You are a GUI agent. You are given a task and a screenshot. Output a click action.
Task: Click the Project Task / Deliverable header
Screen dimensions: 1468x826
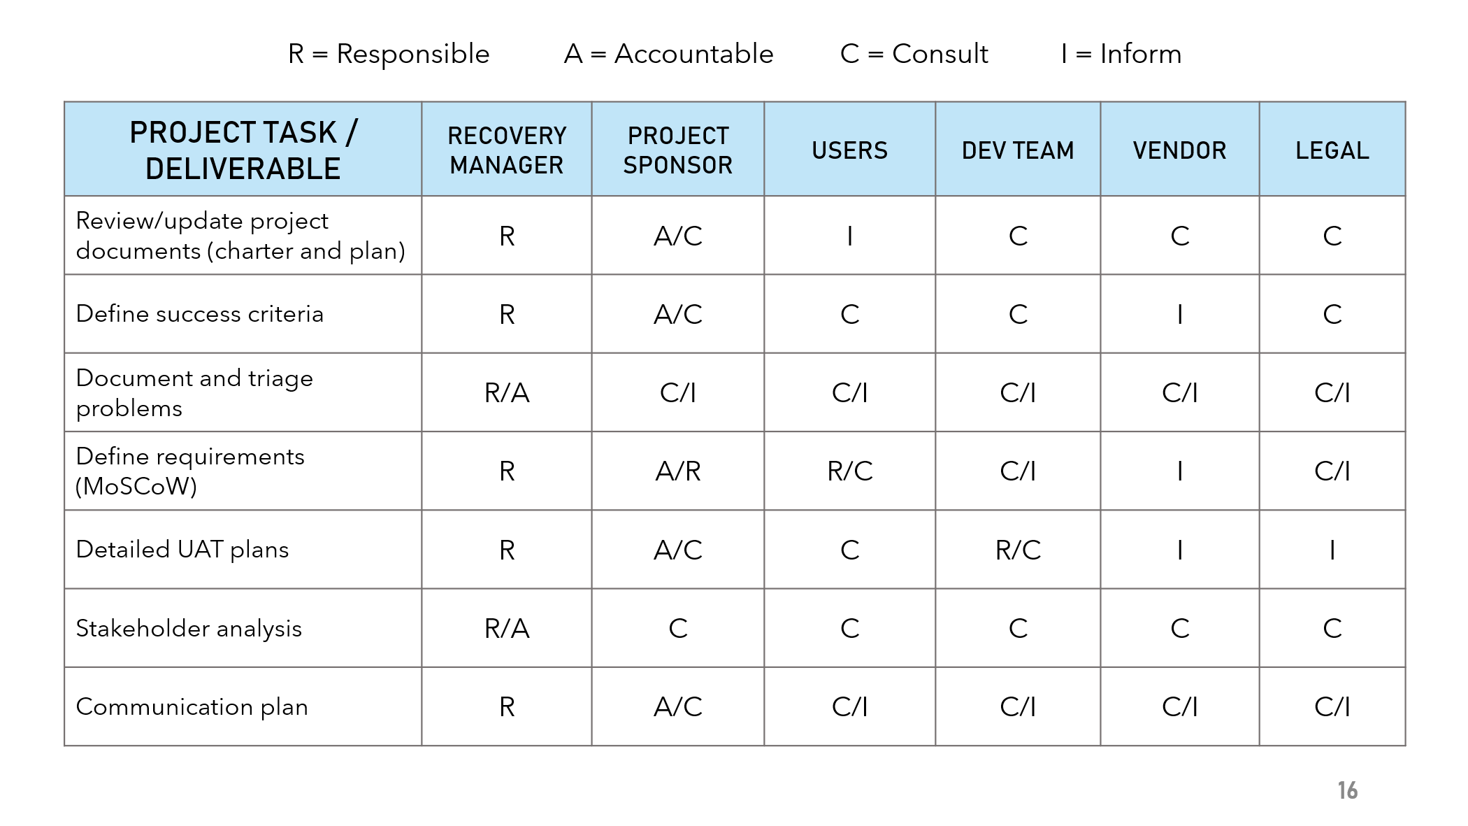coord(243,149)
